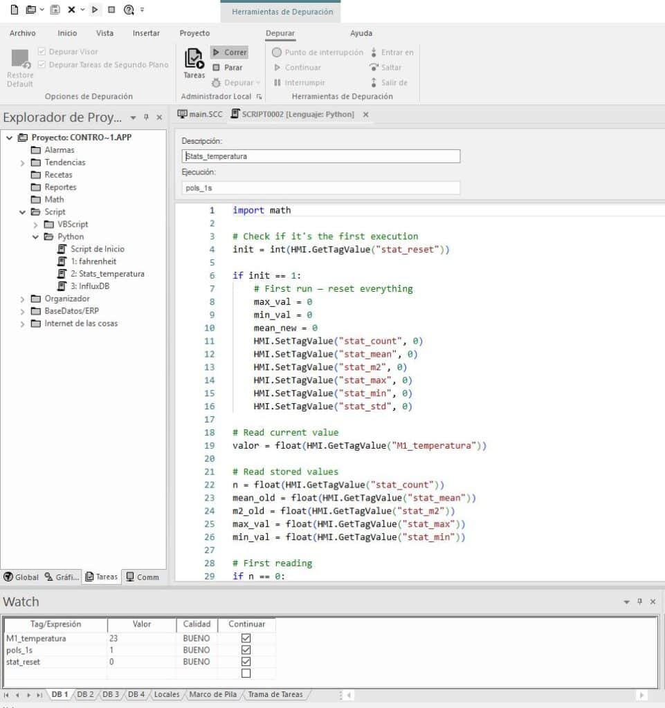Expand the BaseDatos/ERP folder

[x=22, y=312]
